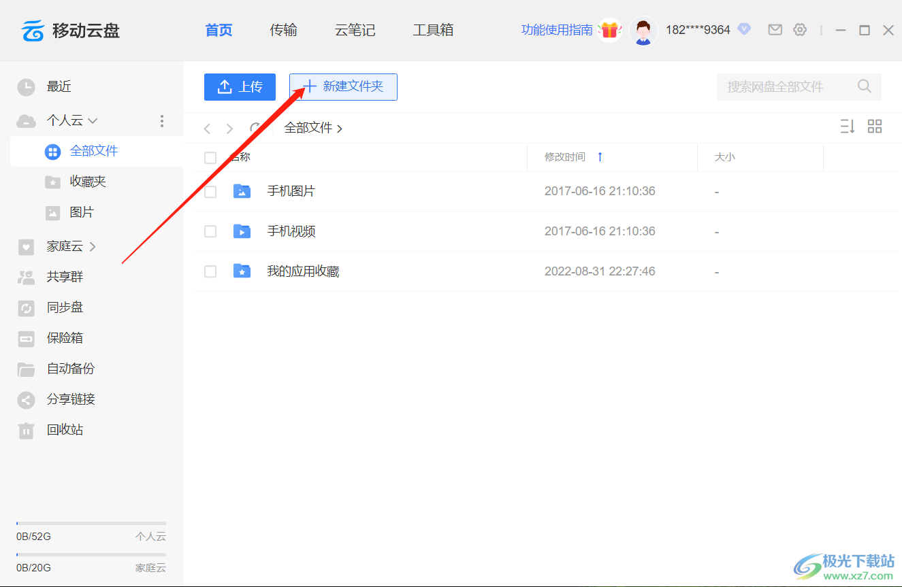Open the gift box icon
Viewport: 902px width, 587px height.
point(610,30)
